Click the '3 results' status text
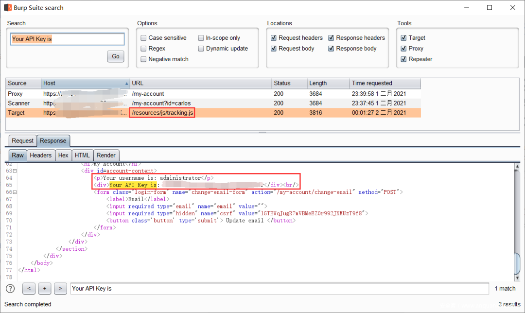This screenshot has height=313, width=525. pyautogui.click(x=509, y=304)
